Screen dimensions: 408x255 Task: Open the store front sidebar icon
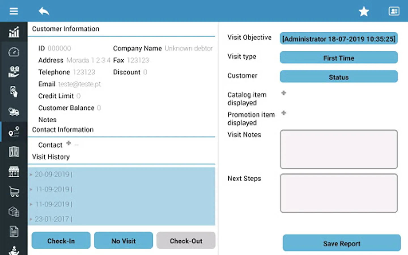[x=14, y=172]
